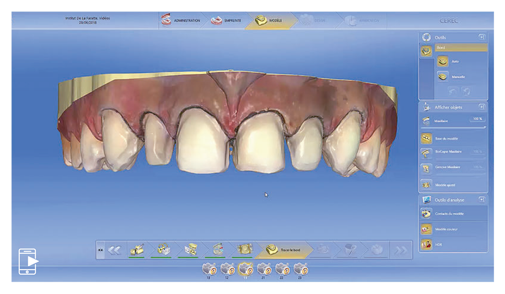This screenshot has width=505, height=294.
Task: Toggle Modèle couleur display
Action: tap(426, 229)
